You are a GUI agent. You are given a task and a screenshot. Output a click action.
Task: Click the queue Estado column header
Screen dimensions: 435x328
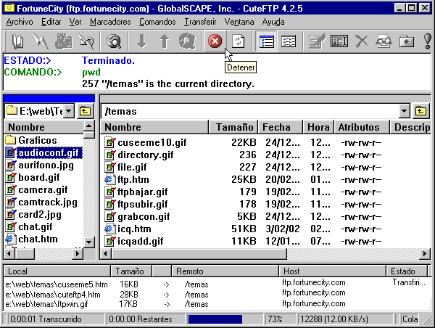coord(406,271)
